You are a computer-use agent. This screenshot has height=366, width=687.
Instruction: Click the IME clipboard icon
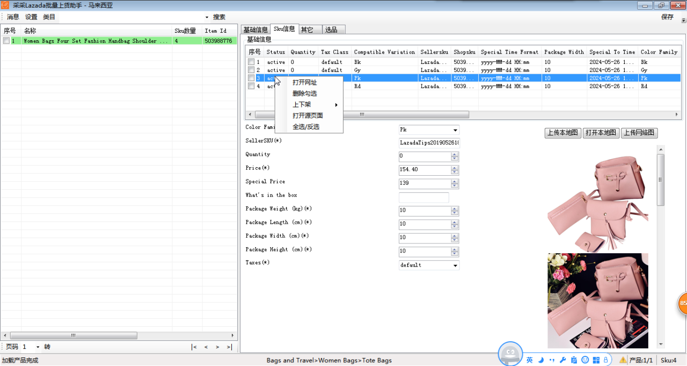point(574,360)
